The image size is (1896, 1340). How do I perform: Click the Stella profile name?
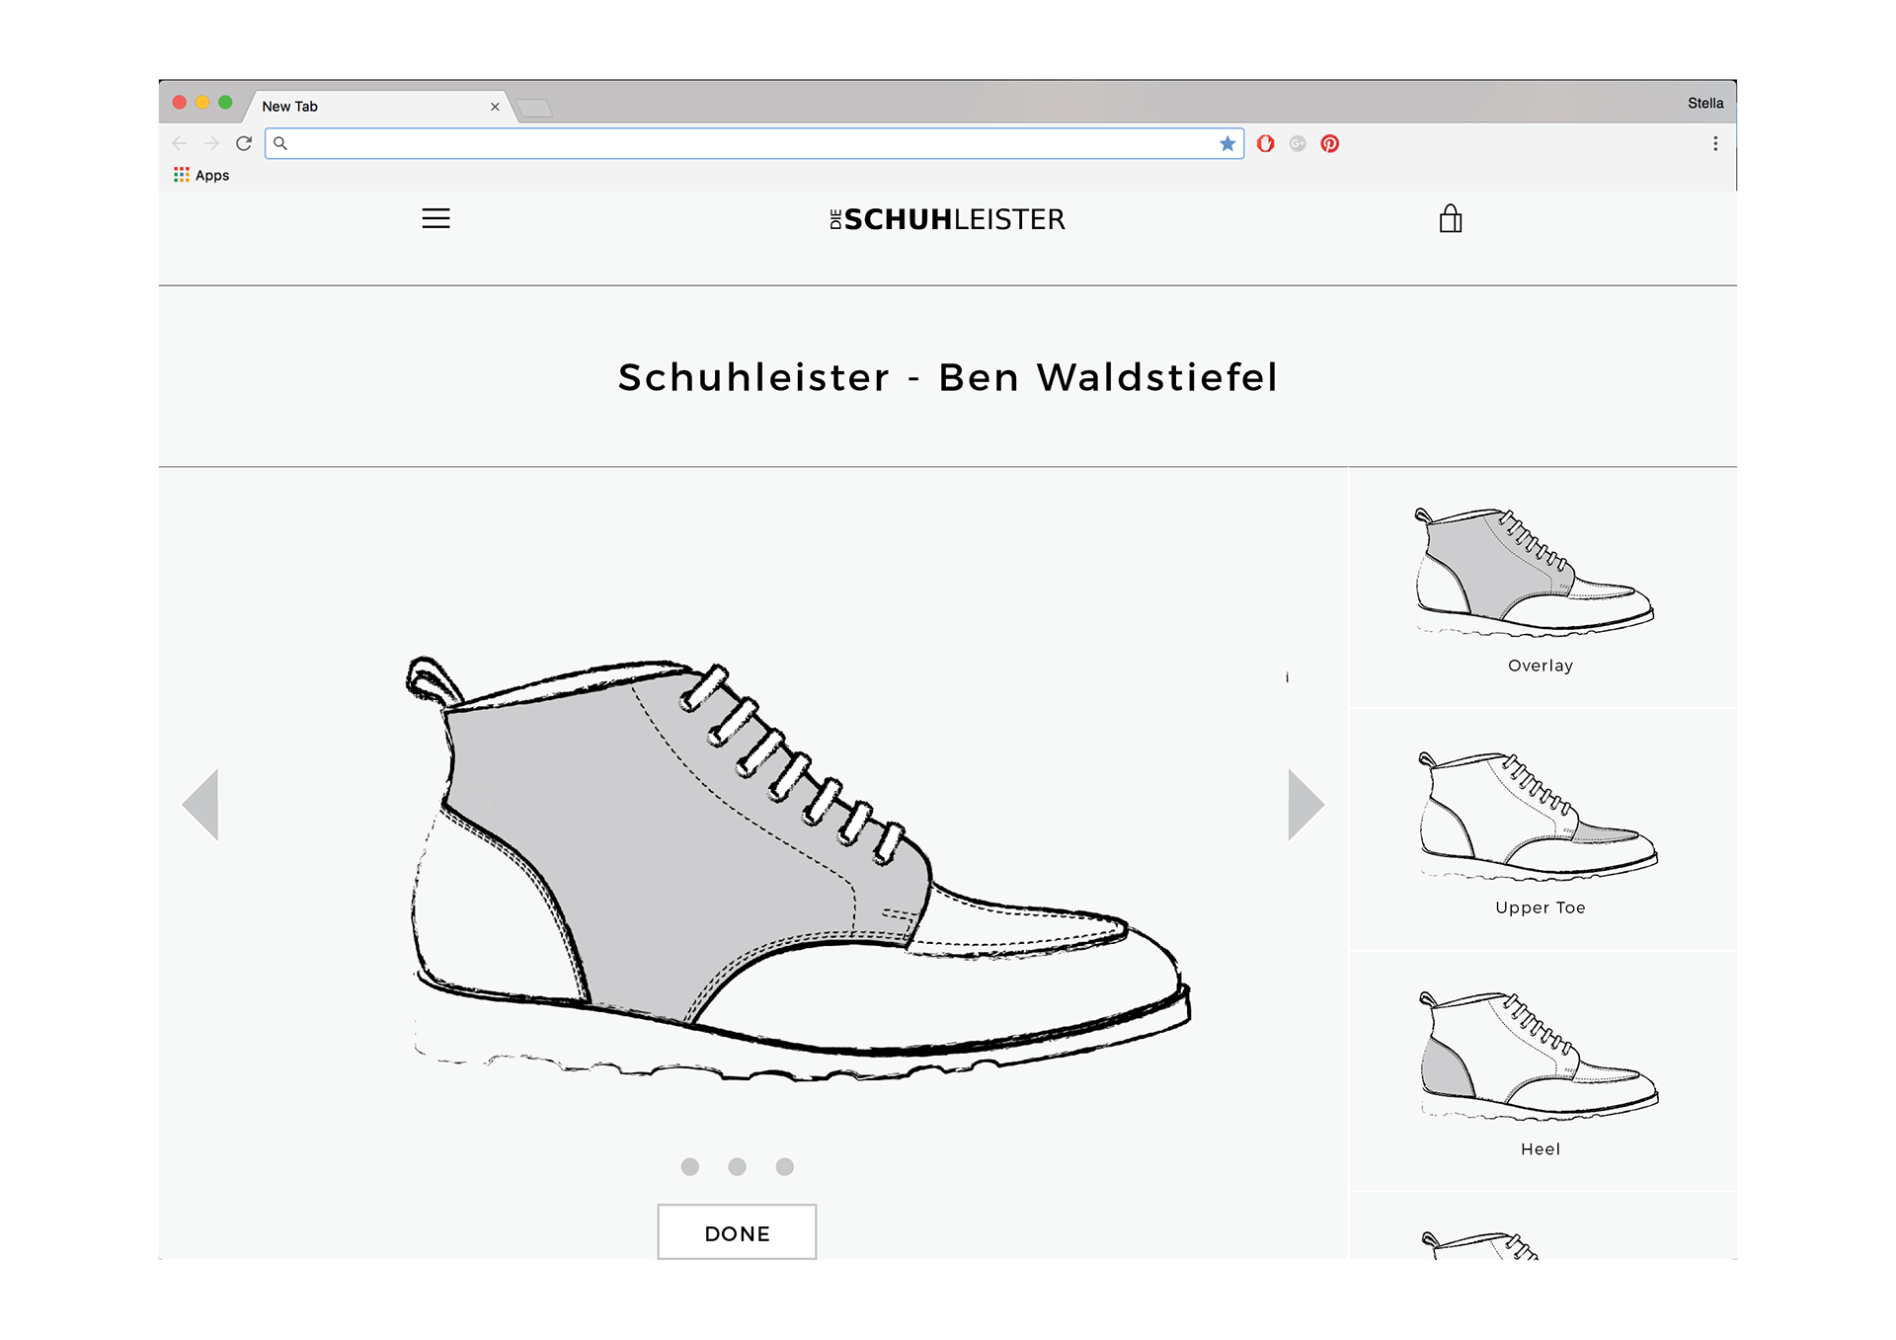click(1705, 103)
